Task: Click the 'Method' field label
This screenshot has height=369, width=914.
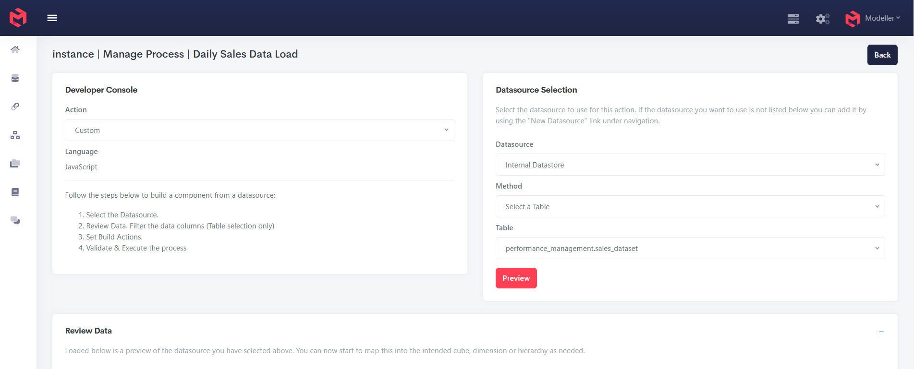Action: 509,186
